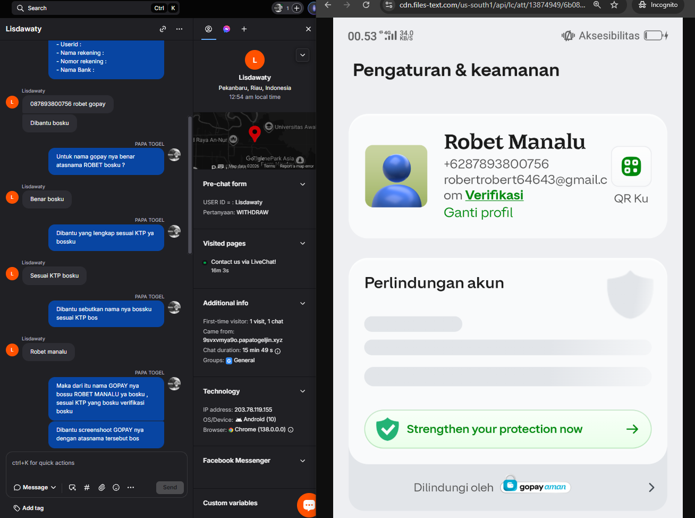695x518 pixels.
Task: Click customer message 'Sesuai KTP bosku'
Action: click(x=54, y=275)
